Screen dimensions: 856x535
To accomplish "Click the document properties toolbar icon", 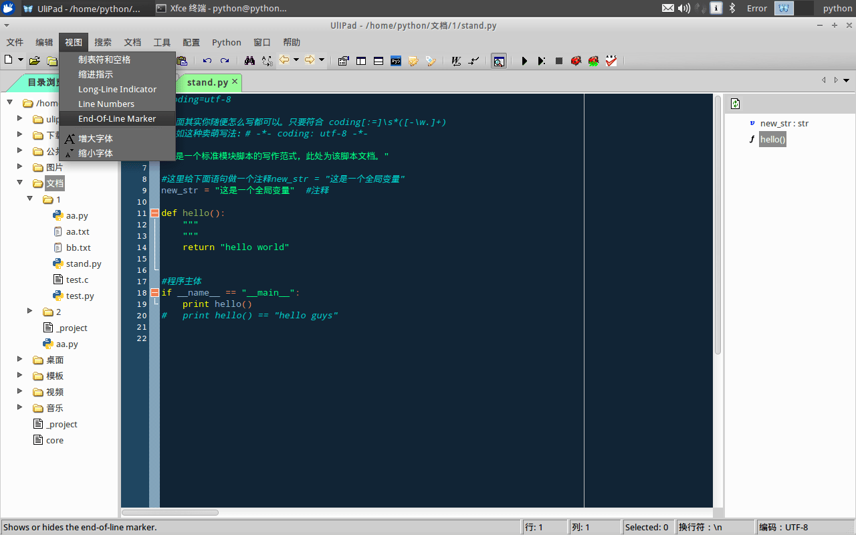I will tap(344, 61).
